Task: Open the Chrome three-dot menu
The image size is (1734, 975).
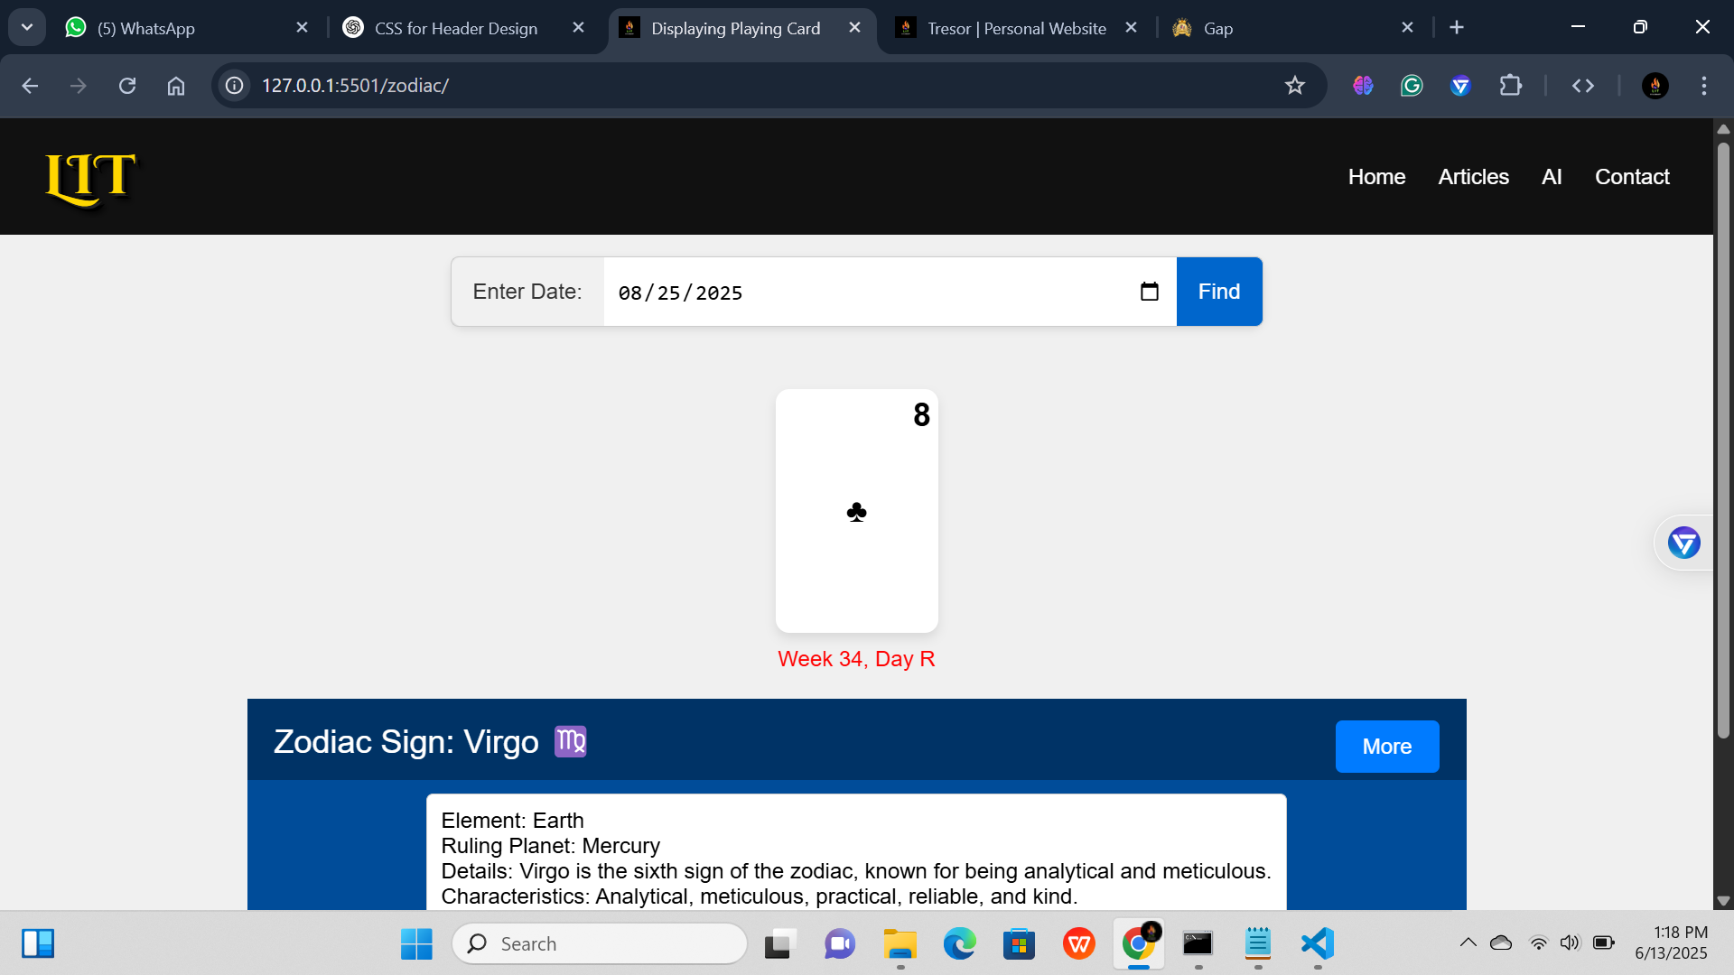Action: [x=1703, y=86]
